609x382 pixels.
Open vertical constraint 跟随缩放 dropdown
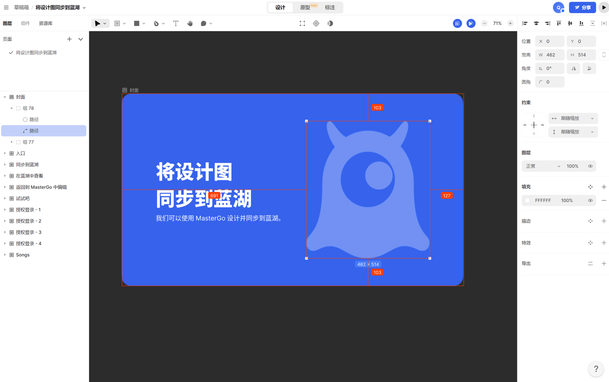[x=573, y=132]
